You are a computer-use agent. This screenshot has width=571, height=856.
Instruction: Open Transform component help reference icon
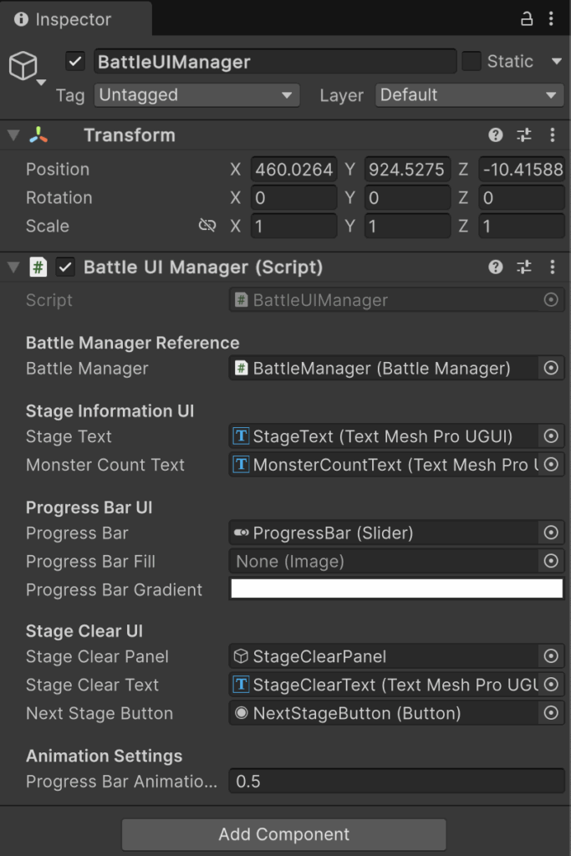pyautogui.click(x=496, y=135)
